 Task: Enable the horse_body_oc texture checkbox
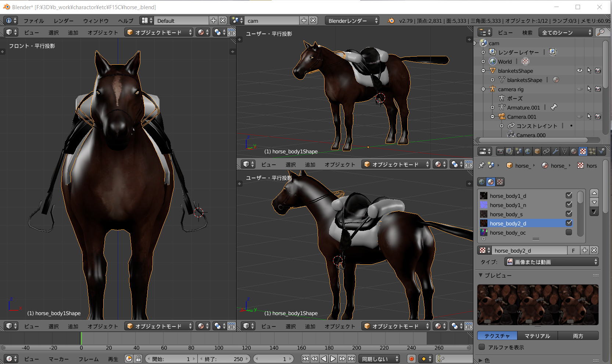569,232
